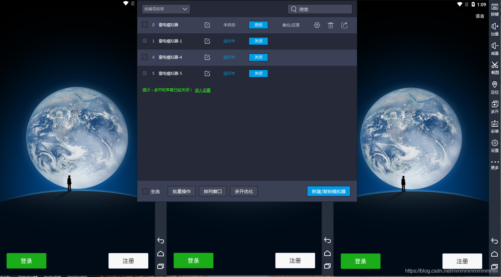Rename 雷电模拟器-5 with edit icon
Screen dimensions: 501x277
point(207,74)
